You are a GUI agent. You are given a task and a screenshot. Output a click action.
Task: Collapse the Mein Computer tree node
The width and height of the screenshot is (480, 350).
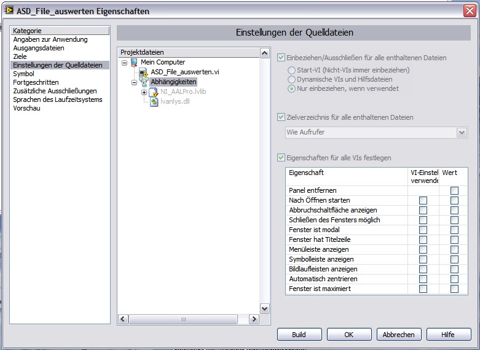(125, 63)
